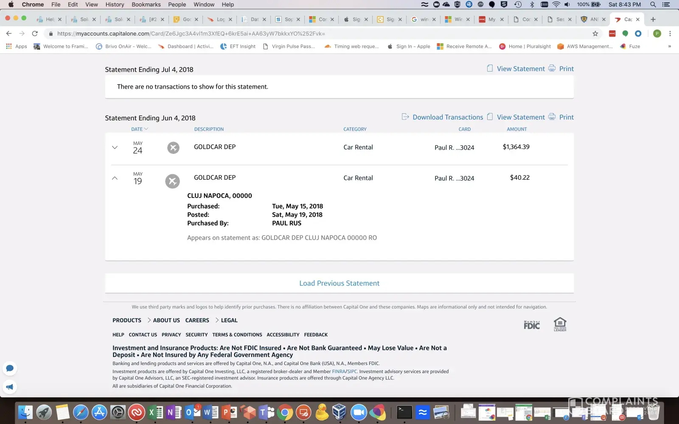Click the Download Transactions export icon

coord(405,117)
